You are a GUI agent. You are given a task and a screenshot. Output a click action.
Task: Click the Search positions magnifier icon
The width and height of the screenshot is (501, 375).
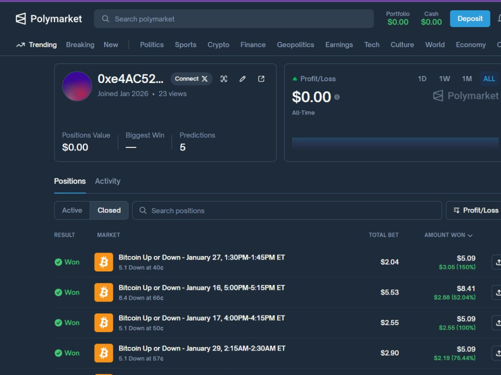(143, 210)
